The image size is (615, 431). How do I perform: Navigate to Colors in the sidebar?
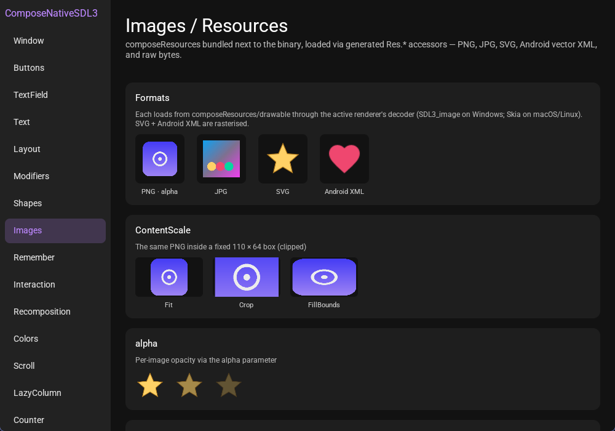point(55,339)
